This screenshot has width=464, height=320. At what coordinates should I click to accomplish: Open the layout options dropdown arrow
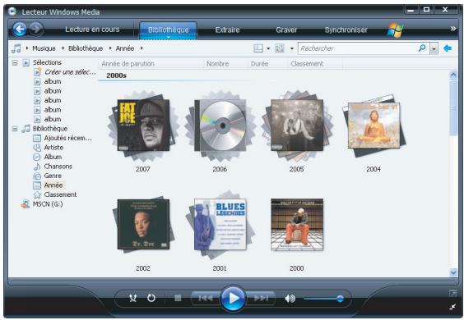click(268, 48)
